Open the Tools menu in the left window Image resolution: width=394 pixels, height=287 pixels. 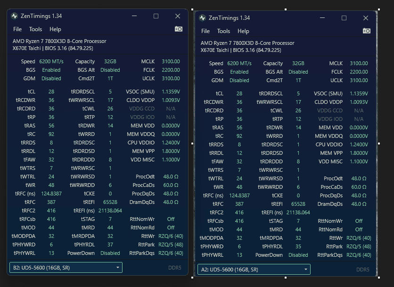click(35, 29)
